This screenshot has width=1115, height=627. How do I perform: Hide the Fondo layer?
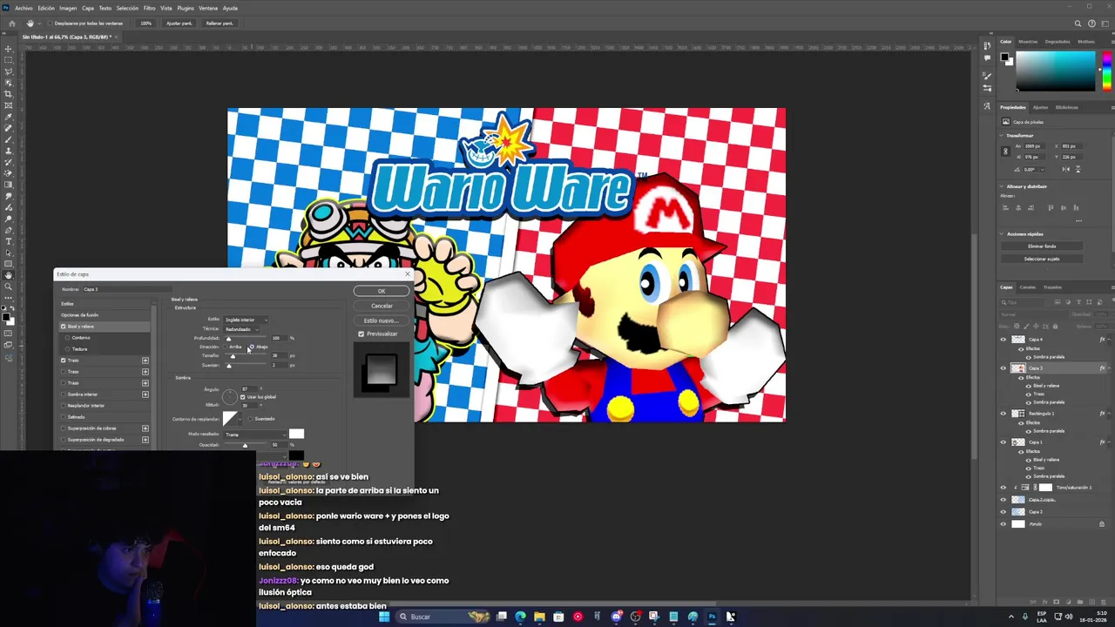(1003, 524)
